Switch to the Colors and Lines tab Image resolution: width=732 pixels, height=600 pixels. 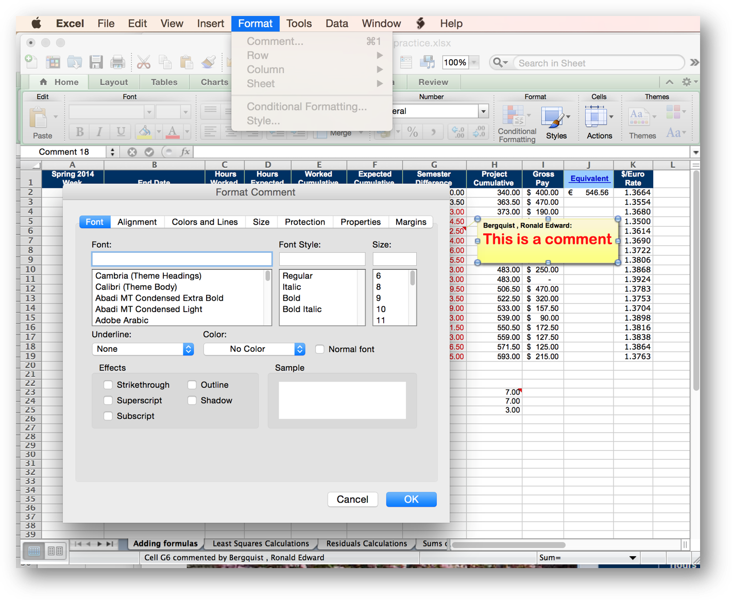[205, 222]
